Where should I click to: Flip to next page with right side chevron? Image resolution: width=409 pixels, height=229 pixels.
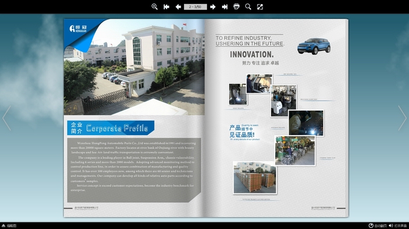click(402, 118)
